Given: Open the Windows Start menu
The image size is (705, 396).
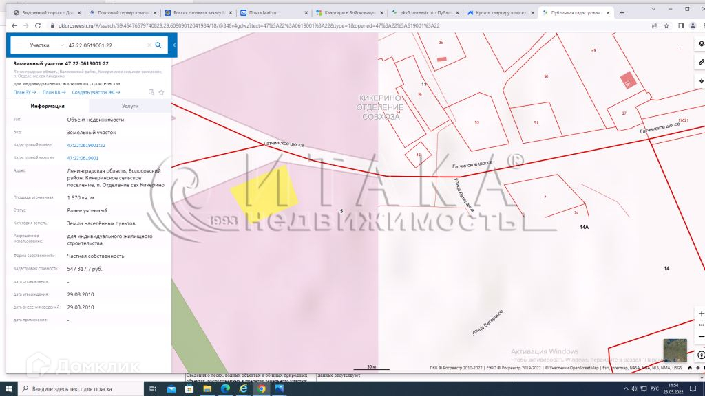Looking at the screenshot, I should tap(8, 388).
